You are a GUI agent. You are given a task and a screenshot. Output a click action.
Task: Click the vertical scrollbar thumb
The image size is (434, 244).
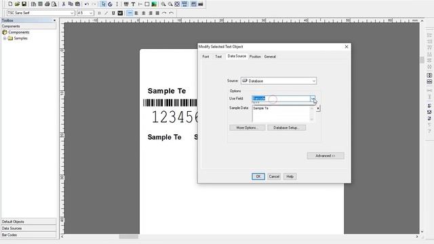422,60
